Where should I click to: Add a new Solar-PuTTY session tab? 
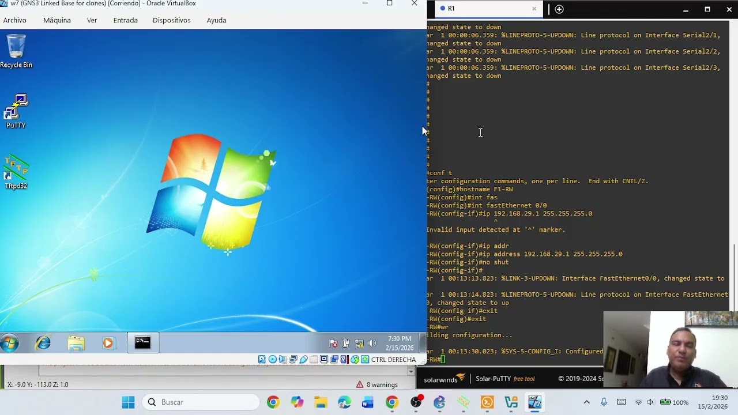[x=559, y=9]
